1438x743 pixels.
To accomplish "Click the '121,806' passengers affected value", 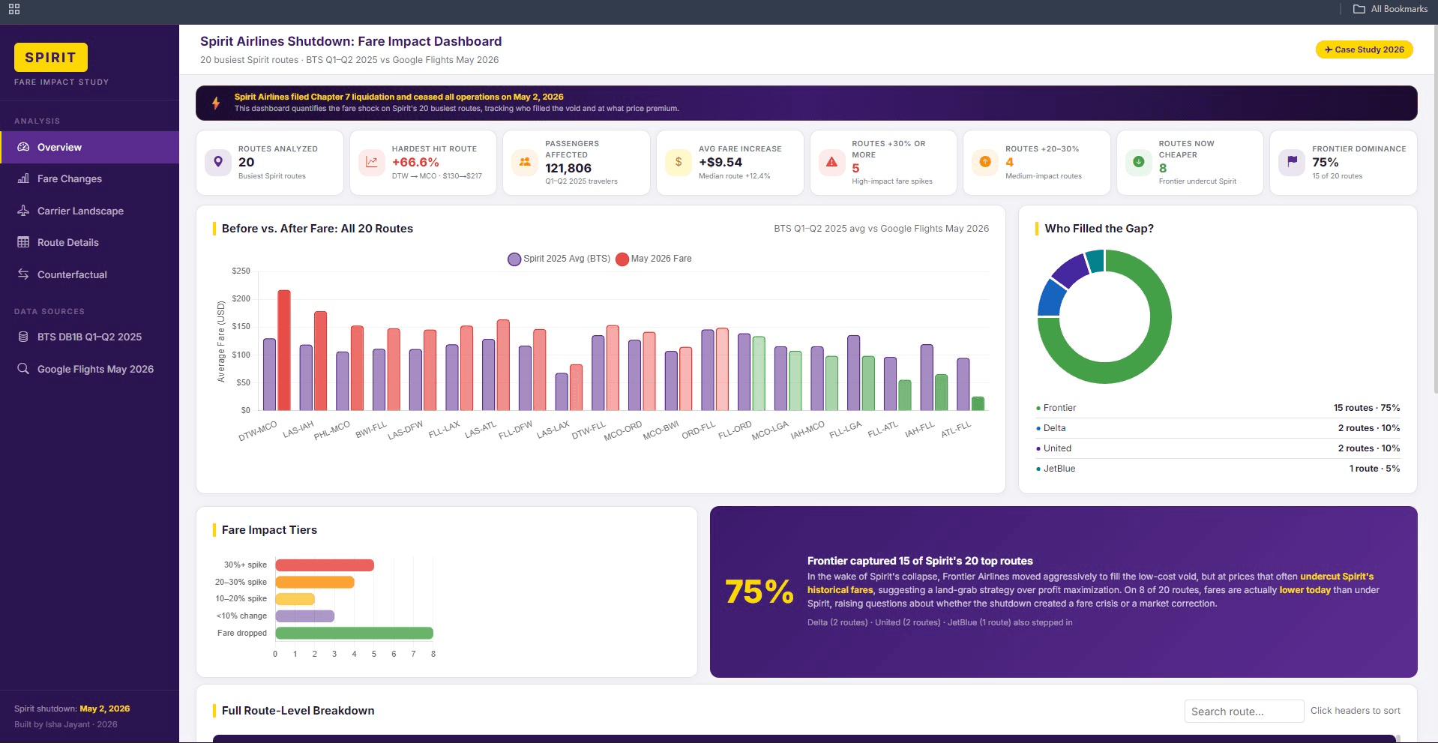I will point(568,168).
